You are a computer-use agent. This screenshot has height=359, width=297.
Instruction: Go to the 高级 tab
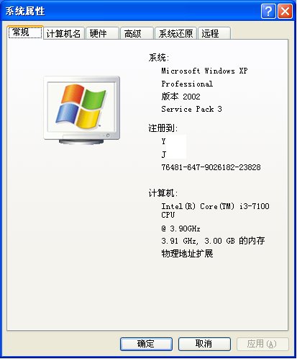[x=137, y=33]
